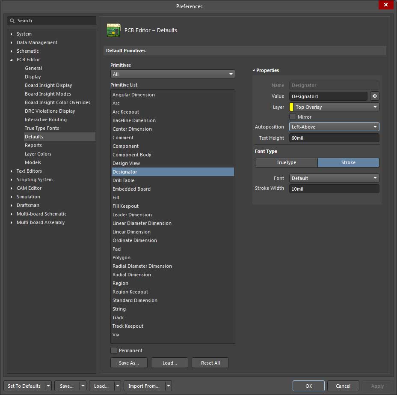Enable the Mirror checkbox
The width and height of the screenshot is (397, 395).
[x=293, y=117]
